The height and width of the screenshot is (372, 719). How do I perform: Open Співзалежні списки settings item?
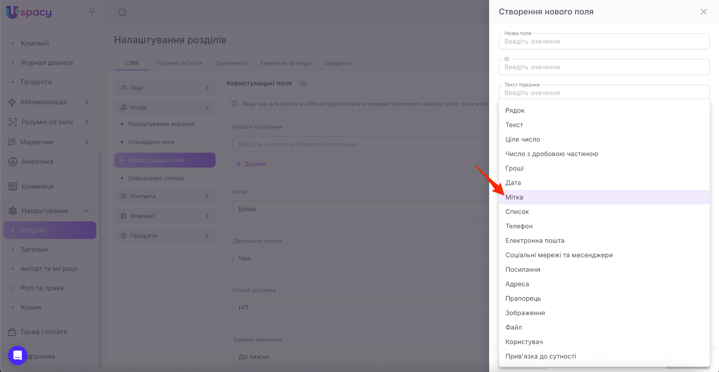156,178
